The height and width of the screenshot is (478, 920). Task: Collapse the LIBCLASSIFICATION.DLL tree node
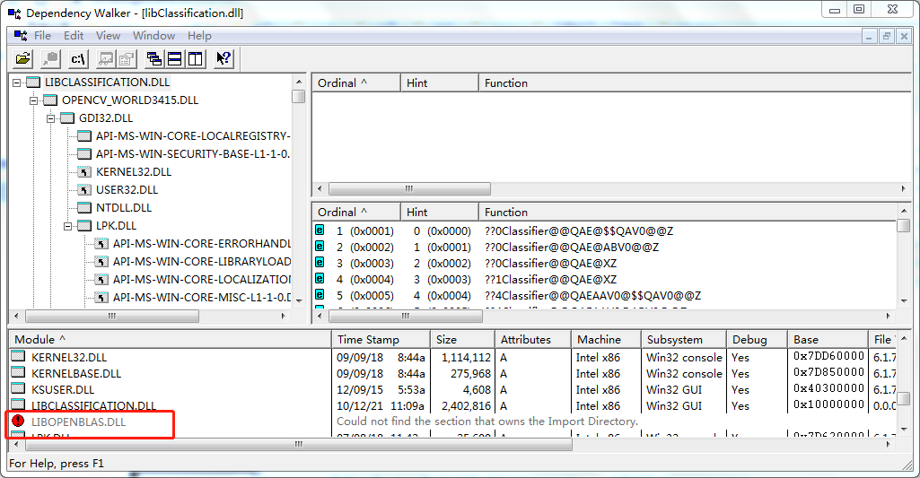[16, 83]
